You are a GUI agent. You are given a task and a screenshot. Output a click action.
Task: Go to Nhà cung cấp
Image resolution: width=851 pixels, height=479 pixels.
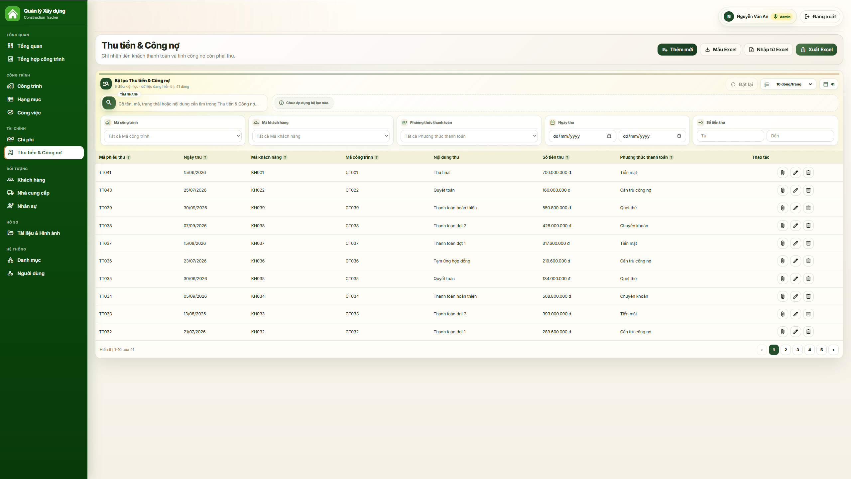point(44,193)
